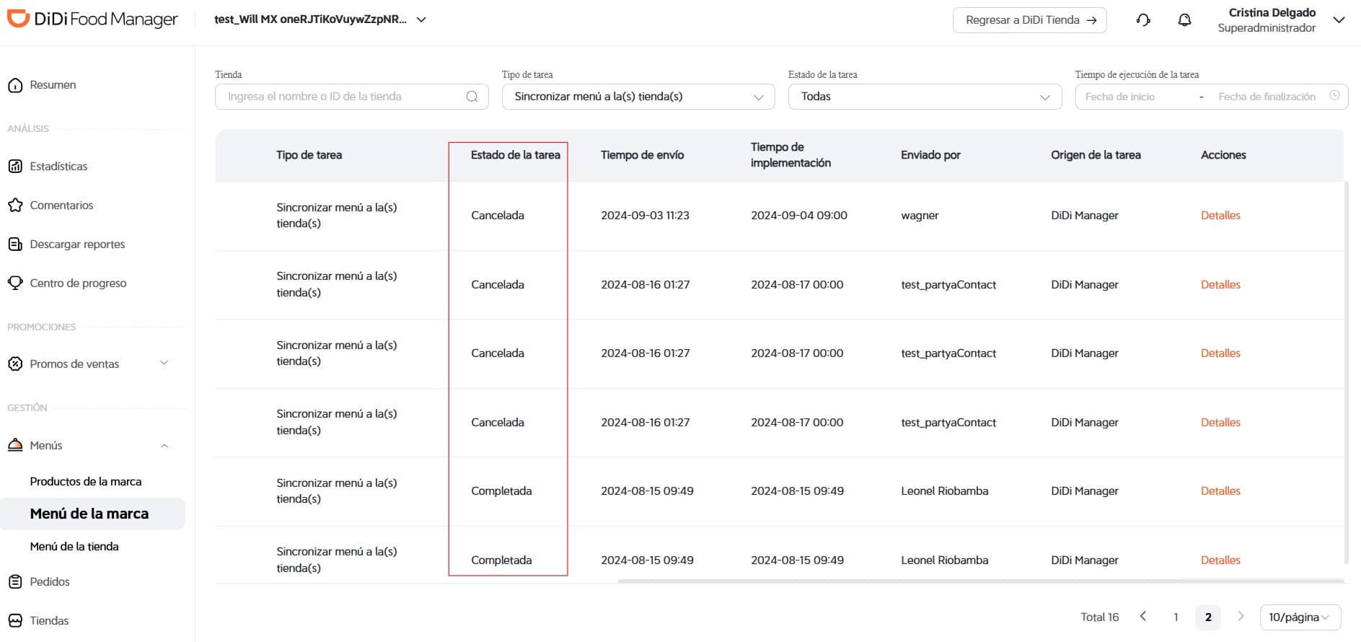Click the Estadísticas chart icon
The height and width of the screenshot is (642, 1361).
[x=15, y=167]
